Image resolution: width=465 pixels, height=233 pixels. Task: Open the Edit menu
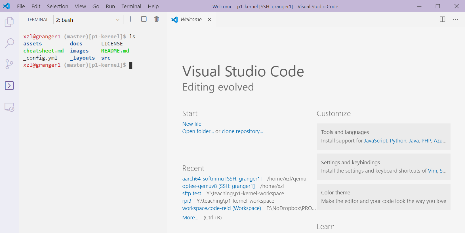(x=36, y=6)
